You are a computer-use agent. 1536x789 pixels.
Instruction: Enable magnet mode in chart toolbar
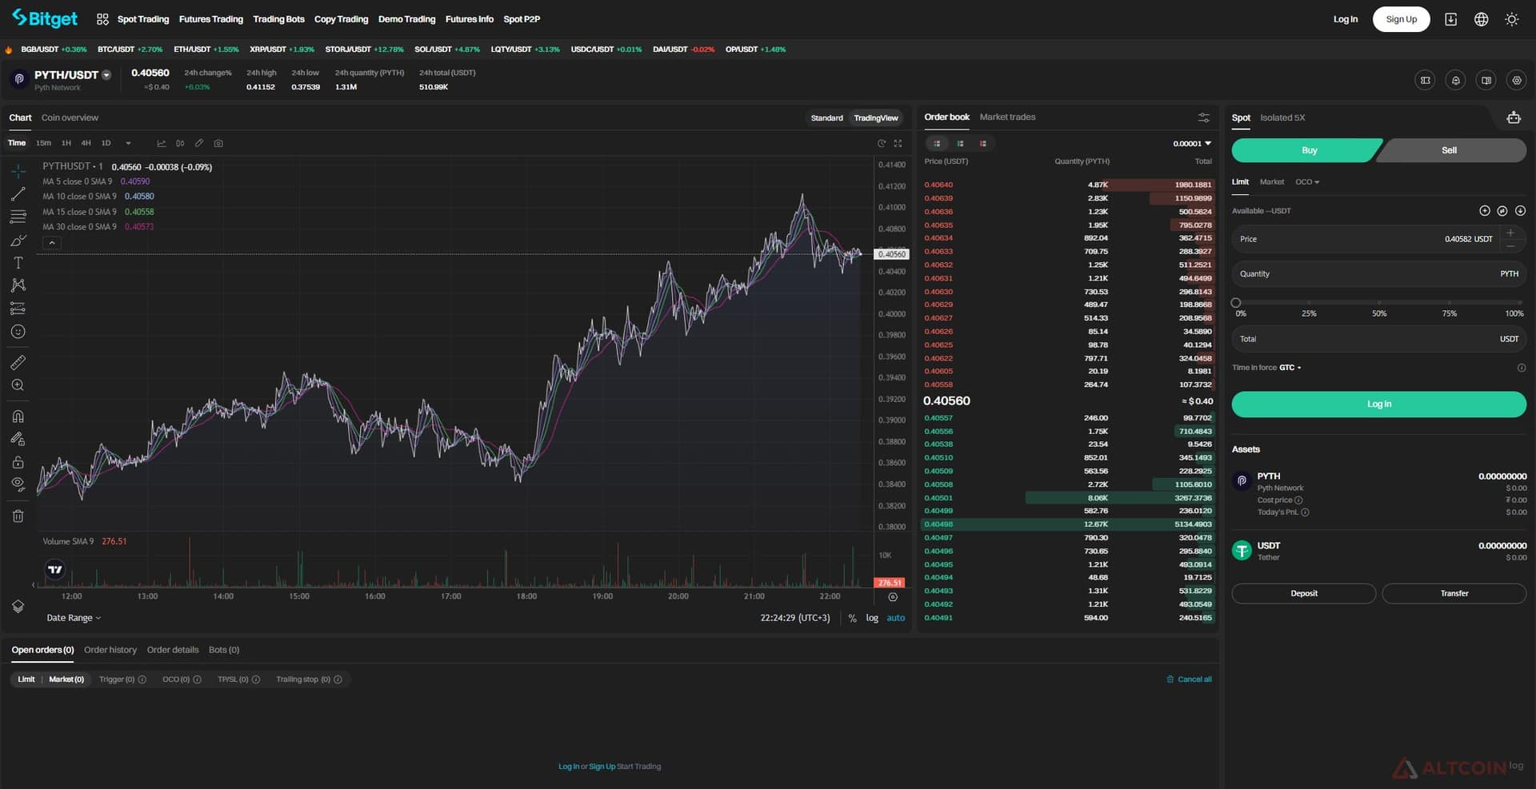click(18, 416)
